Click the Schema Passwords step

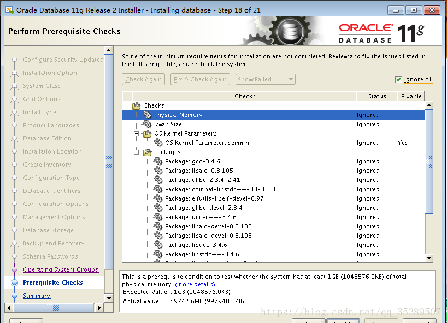click(x=50, y=256)
